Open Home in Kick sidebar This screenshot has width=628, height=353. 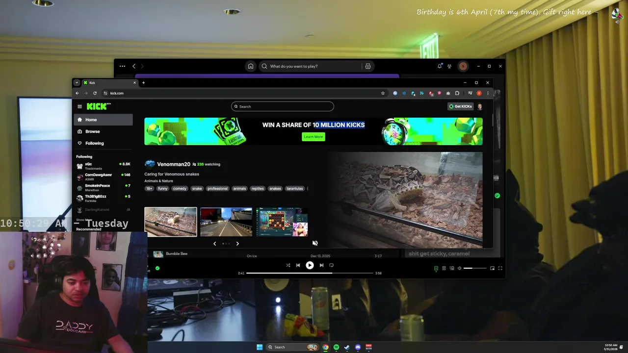tap(103, 120)
